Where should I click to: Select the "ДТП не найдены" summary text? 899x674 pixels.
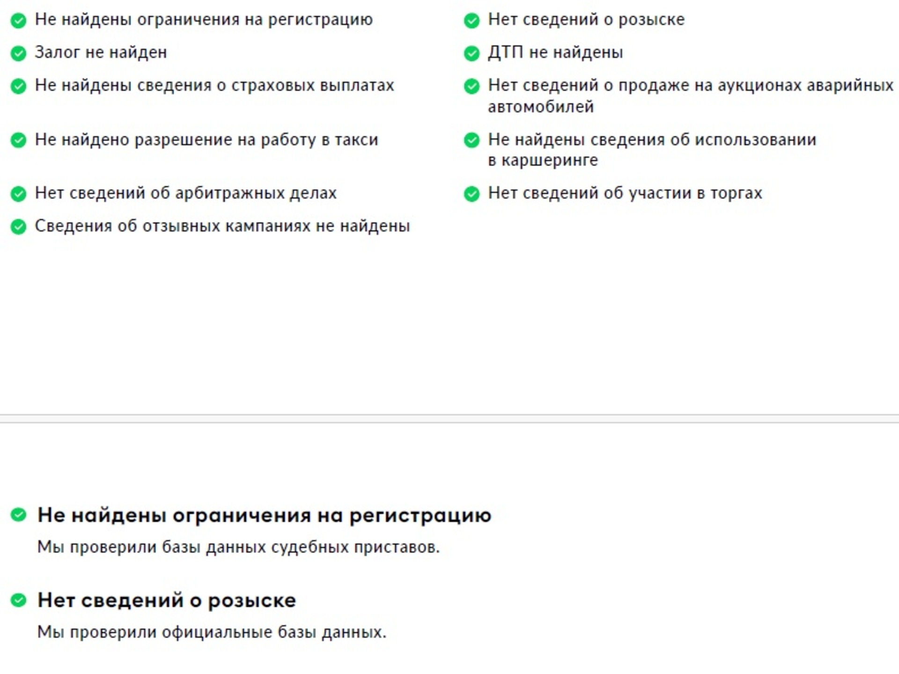555,52
